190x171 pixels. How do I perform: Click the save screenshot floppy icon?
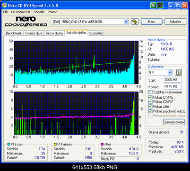coord(160,6)
